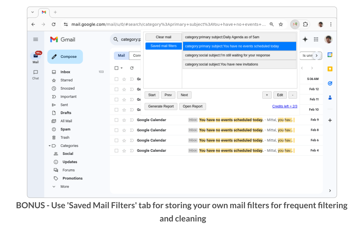Open the browser tab search dropdown
364x227 pixels.
click(32, 12)
